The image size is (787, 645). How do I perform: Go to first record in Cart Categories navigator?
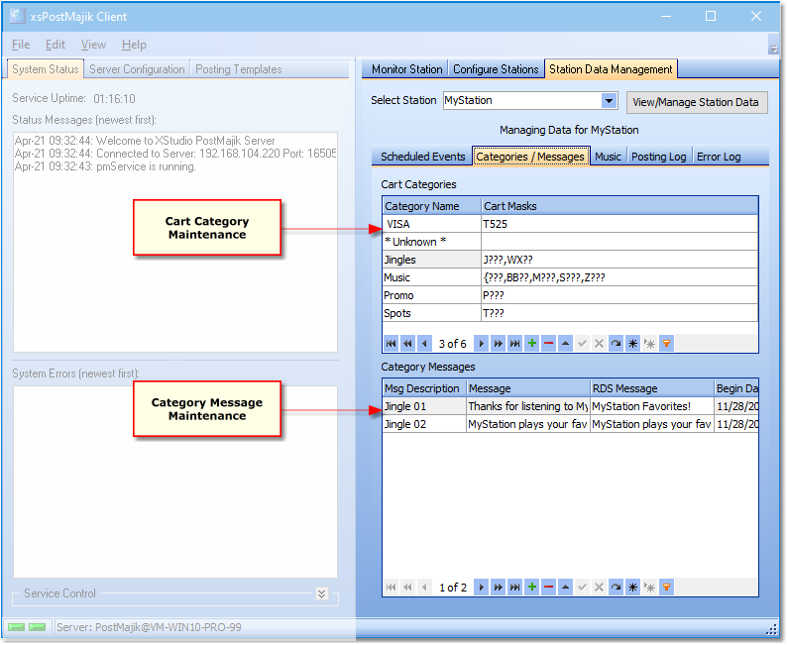[391, 344]
